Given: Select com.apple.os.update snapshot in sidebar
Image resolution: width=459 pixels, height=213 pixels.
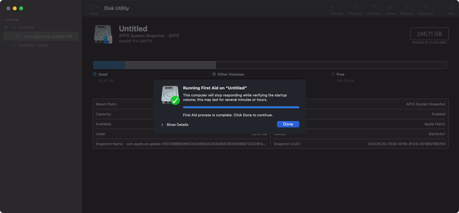Looking at the screenshot, I should (41, 36).
